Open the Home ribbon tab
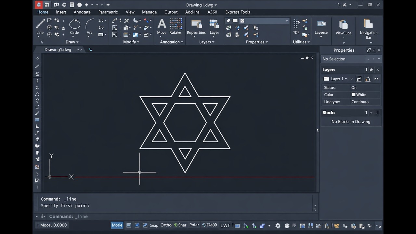Viewport: 416px width, 234px height. (x=43, y=12)
